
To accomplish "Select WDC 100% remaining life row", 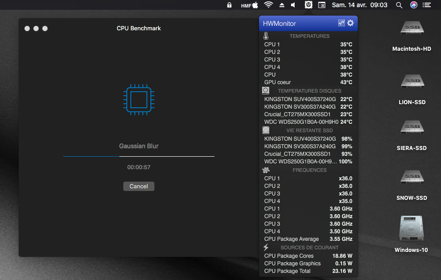I will click(x=308, y=162).
